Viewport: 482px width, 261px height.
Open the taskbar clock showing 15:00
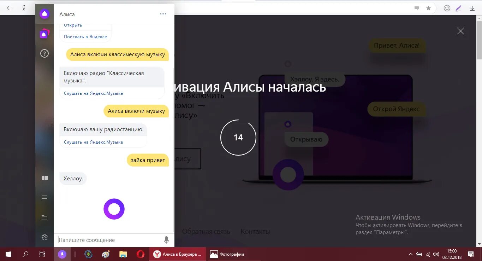(452, 254)
